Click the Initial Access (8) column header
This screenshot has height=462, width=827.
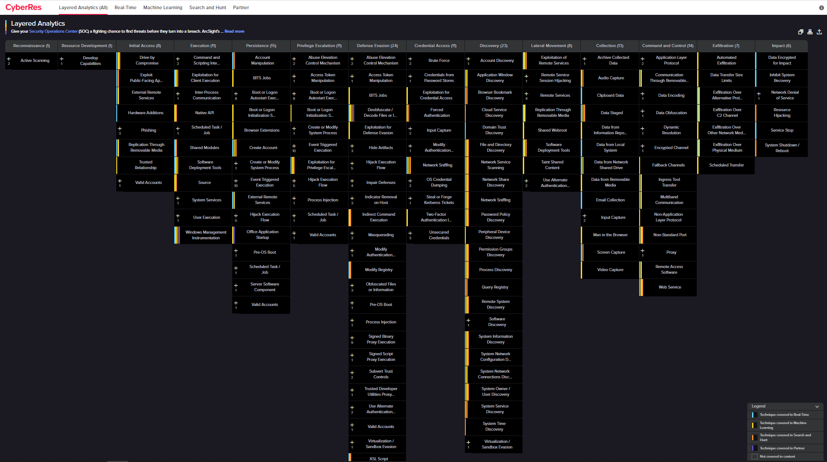coord(145,46)
